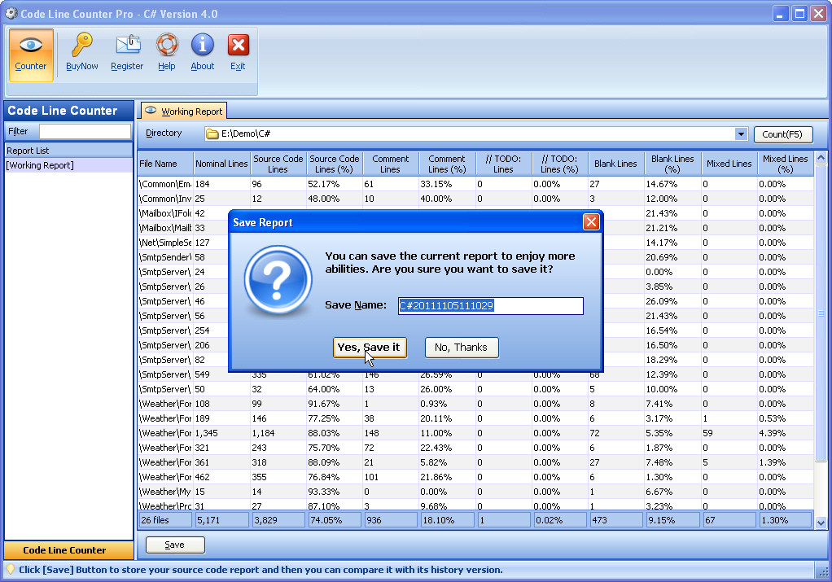The image size is (832, 582).
Task: Click the folder icon in Directory field
Action: [212, 133]
